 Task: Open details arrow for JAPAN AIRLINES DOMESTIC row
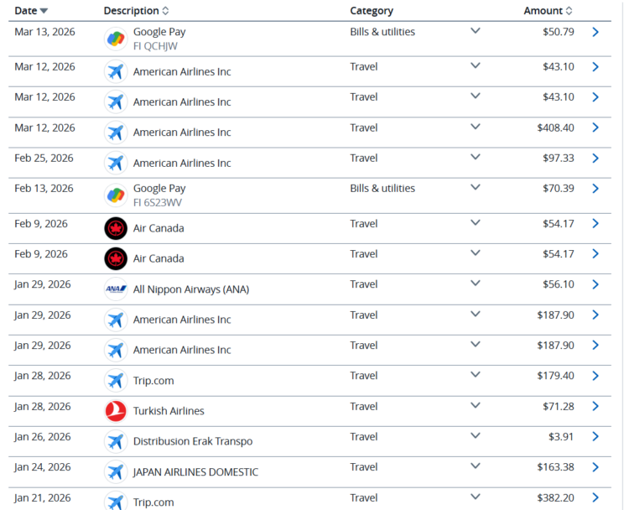595,467
